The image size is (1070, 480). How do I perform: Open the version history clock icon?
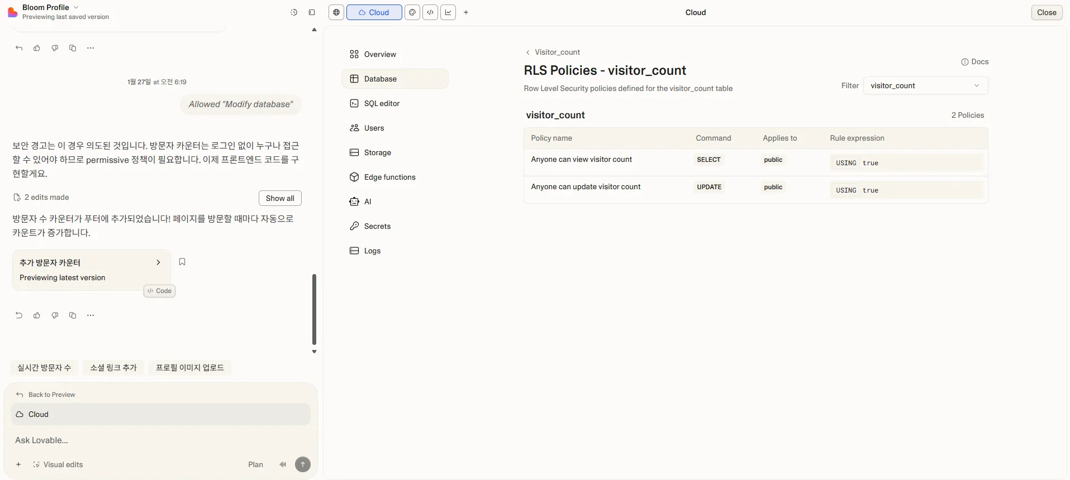click(294, 12)
